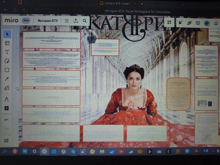Select the Connection line arrow tool
This screenshot has width=220, height=165.
[7, 79]
